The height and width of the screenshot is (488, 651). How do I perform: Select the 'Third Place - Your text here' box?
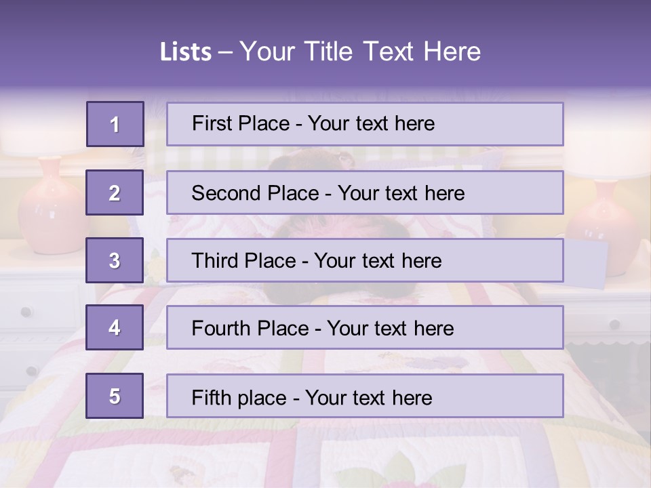click(365, 260)
